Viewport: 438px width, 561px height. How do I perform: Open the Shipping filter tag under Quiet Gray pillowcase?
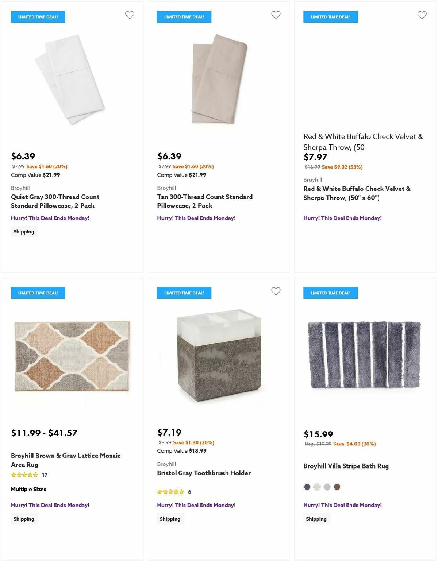tap(24, 231)
